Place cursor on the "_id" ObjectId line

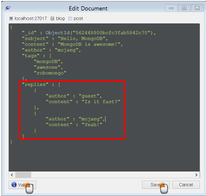tap(89, 33)
